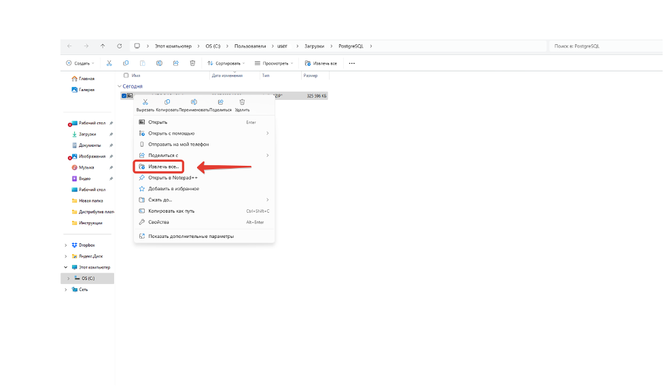Collapse the Сегодня group
Viewport: 664px width, 386px height.
[119, 86]
